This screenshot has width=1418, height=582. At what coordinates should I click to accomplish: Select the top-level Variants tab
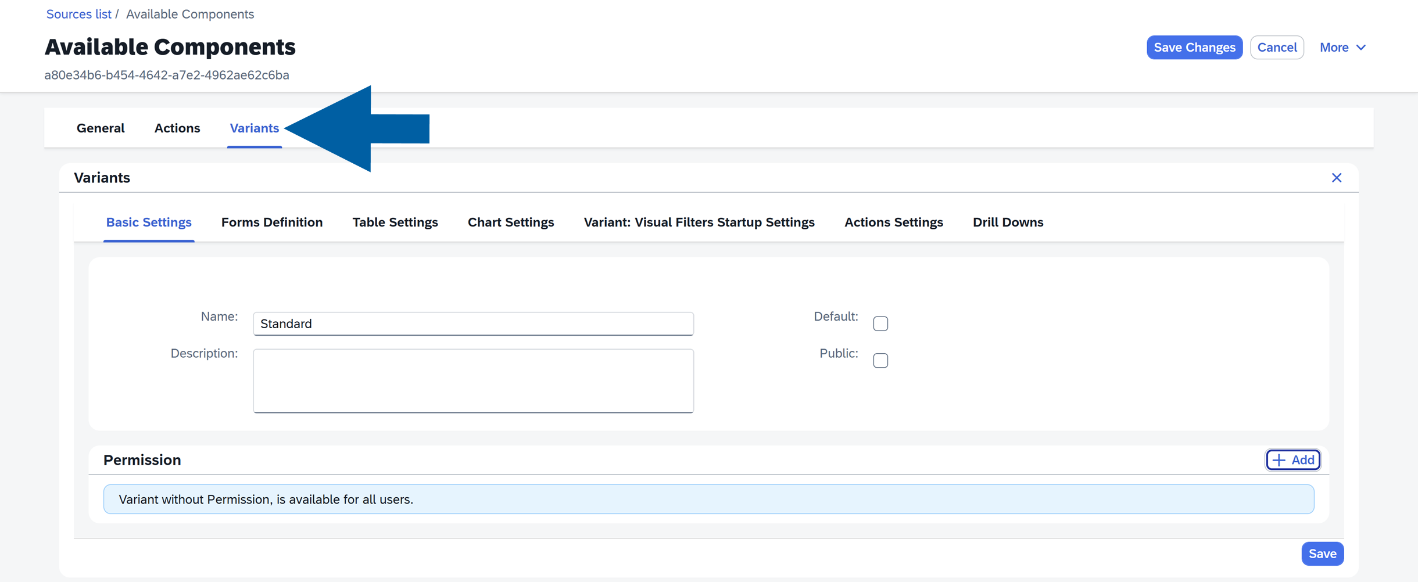254,128
